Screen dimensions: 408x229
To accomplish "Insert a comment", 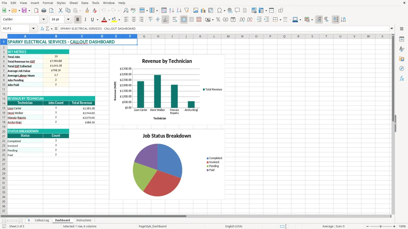I will (237, 11).
